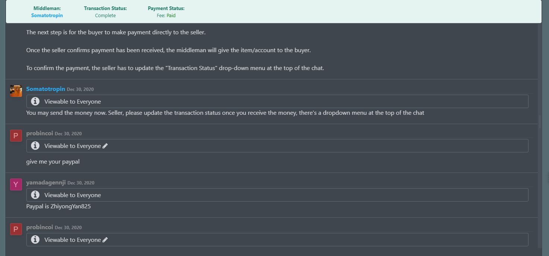Click probincoi's red P avatar on first message
Screen dimensions: 549x256
click(16, 136)
